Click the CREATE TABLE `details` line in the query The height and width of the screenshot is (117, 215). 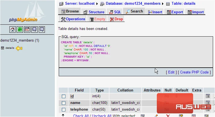pyautogui.click(x=78, y=42)
